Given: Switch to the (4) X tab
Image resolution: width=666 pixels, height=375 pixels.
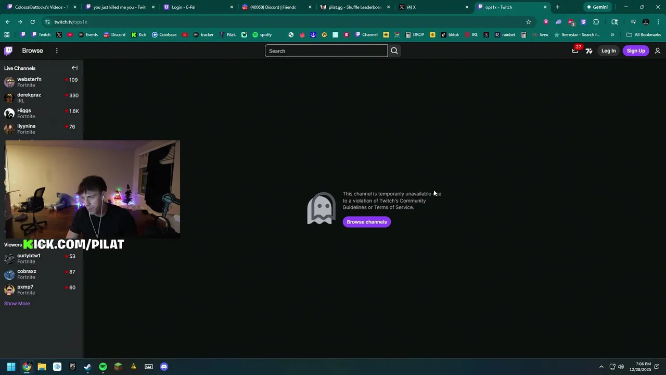Looking at the screenshot, I should click(434, 7).
